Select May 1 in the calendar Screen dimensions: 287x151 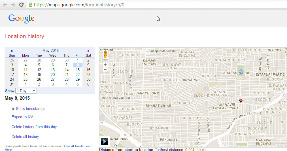coord(78,60)
